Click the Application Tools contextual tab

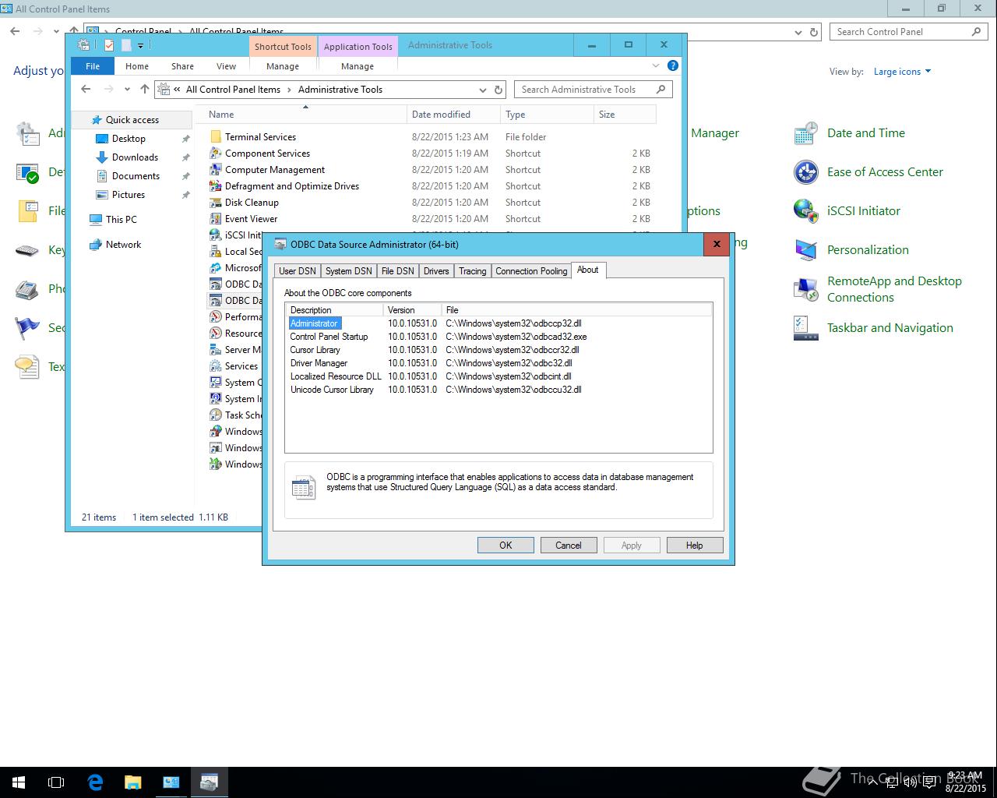tap(358, 46)
